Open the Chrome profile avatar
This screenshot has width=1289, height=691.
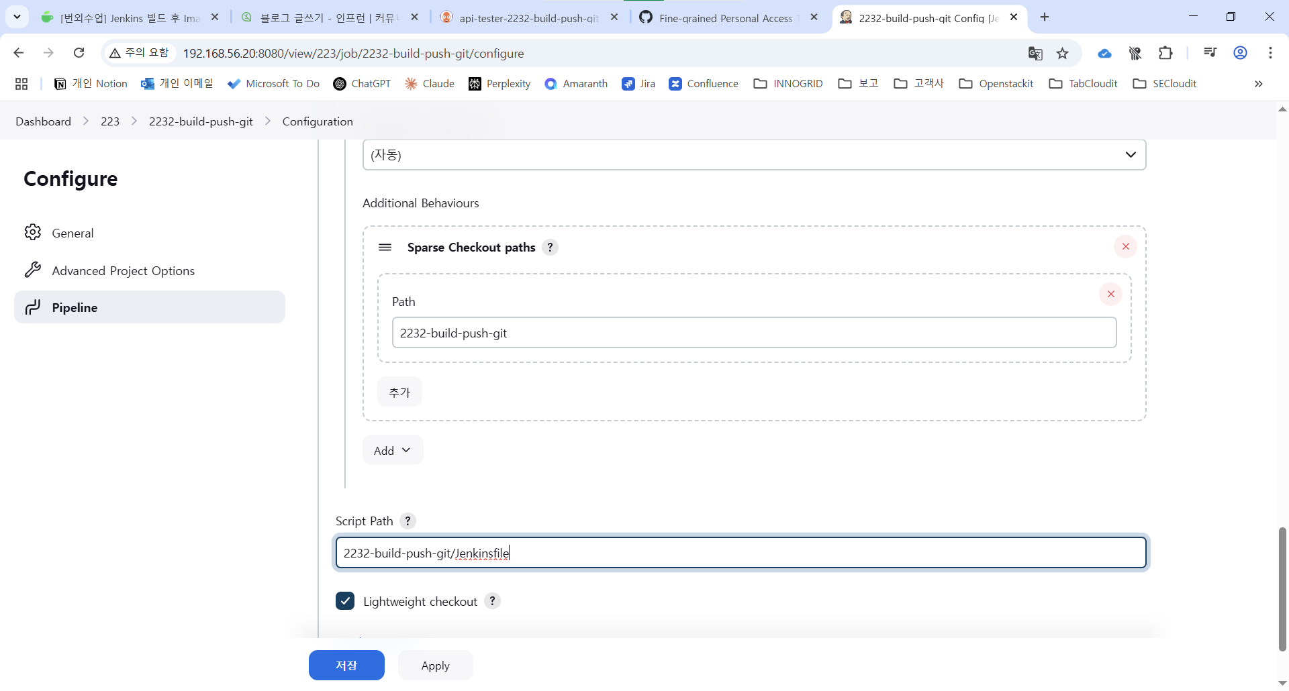click(1241, 53)
